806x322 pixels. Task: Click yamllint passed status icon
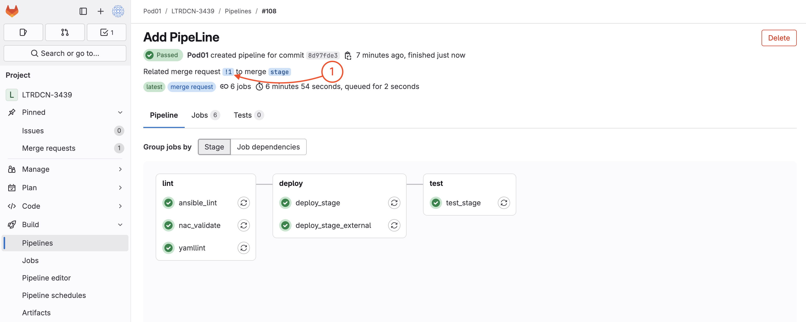coord(169,248)
